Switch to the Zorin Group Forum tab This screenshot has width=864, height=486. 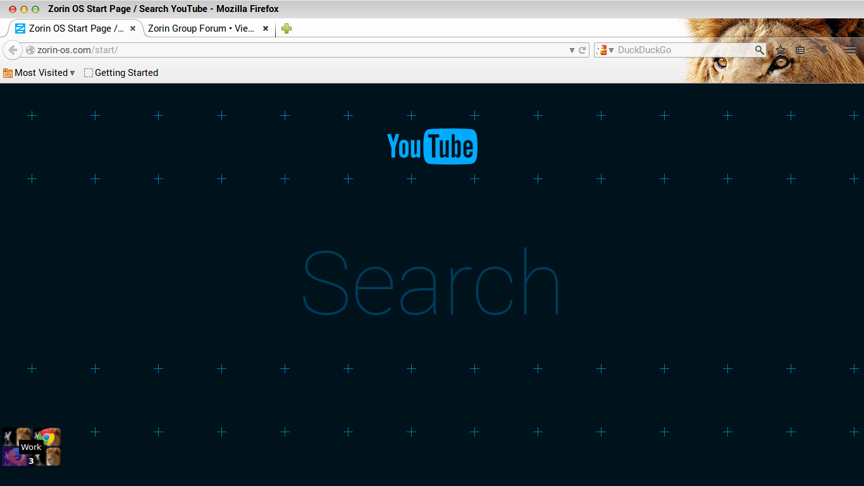pos(201,28)
